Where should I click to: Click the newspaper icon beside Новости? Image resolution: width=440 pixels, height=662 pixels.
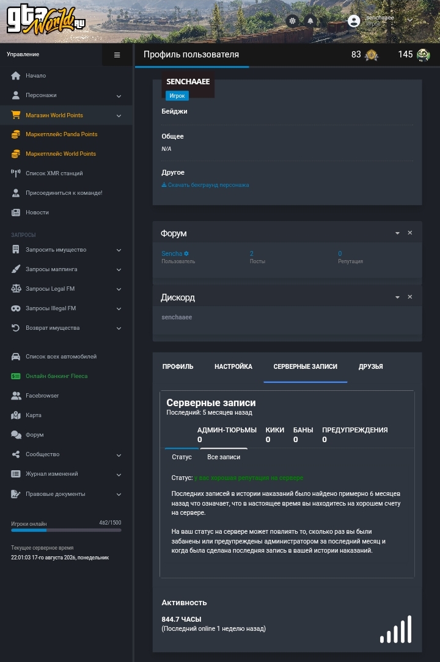pyautogui.click(x=16, y=213)
